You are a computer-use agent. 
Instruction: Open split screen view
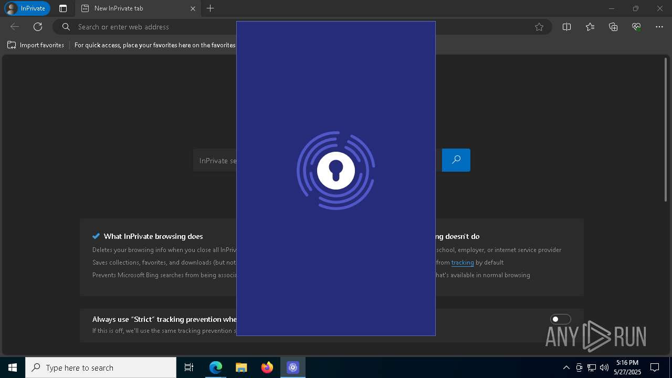(566, 27)
